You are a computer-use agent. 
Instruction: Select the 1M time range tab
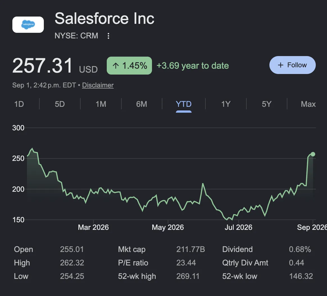(x=101, y=104)
